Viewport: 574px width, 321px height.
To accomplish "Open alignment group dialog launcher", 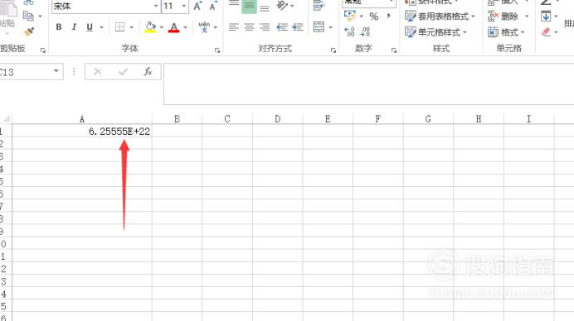I will click(333, 50).
